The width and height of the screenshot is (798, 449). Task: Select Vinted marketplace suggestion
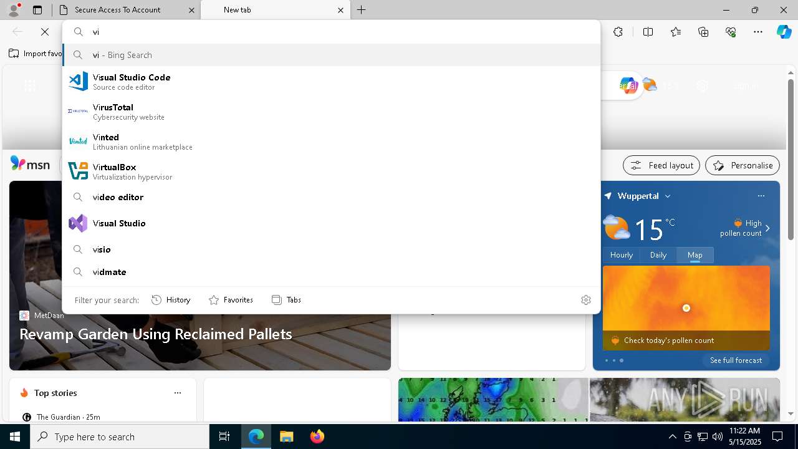pos(331,142)
